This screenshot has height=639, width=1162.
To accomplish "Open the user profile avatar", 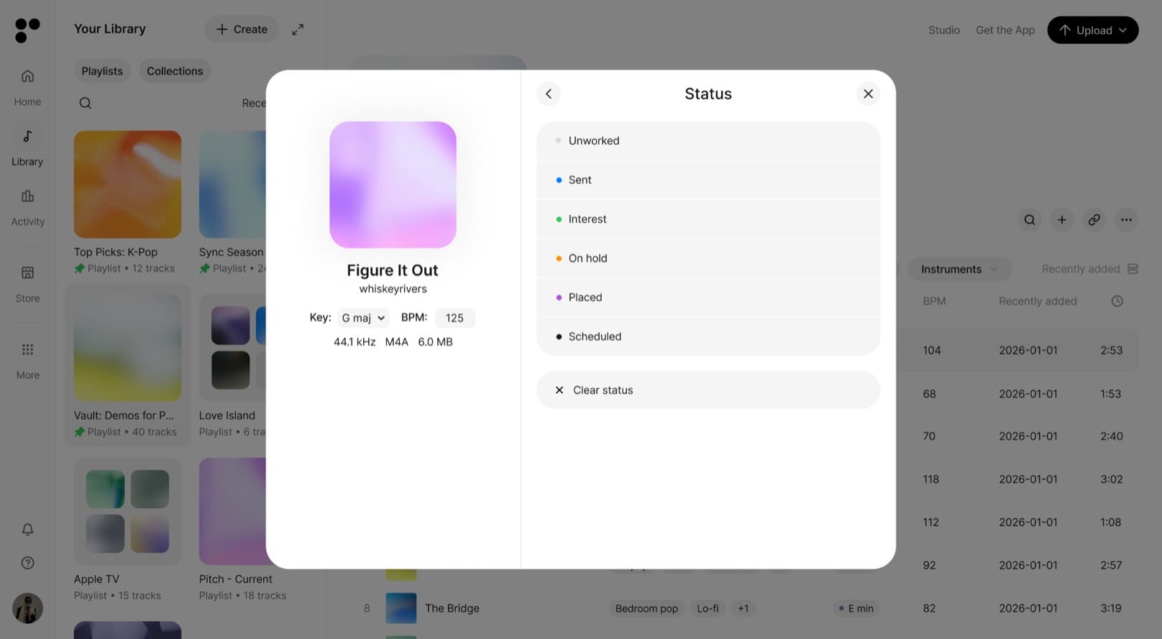I will pos(27,608).
